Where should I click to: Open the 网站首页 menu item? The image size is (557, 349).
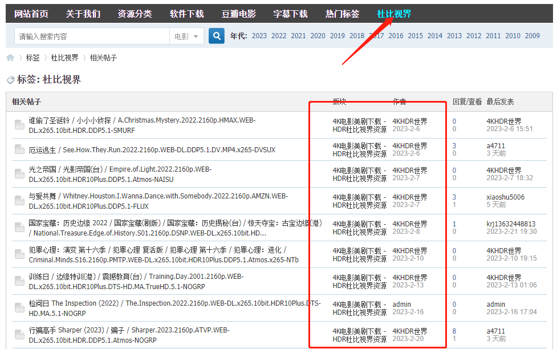pos(31,13)
